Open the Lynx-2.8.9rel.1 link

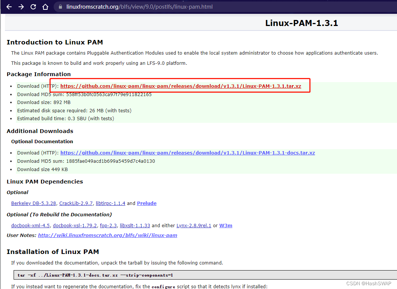tap(194, 226)
